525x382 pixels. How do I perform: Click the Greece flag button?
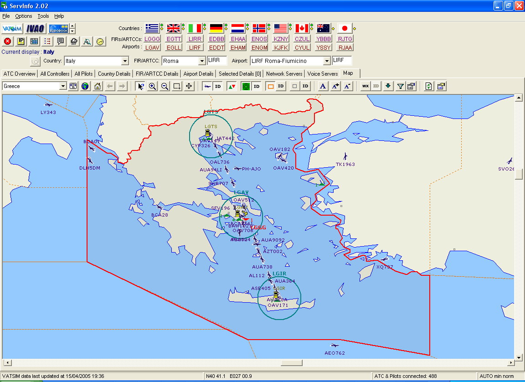pos(152,28)
